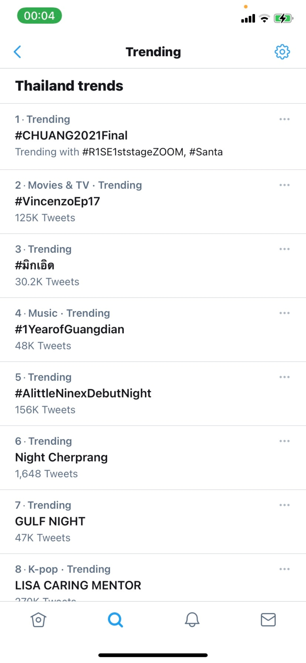Viewport: 306px width, 663px height.
Task: Open Notifications bell tab
Action: [x=192, y=620]
